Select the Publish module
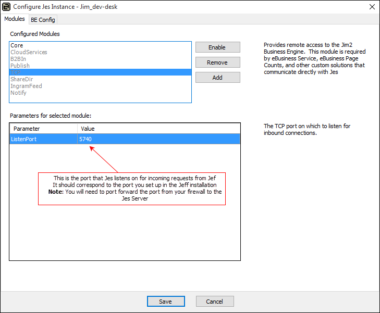The width and height of the screenshot is (380, 313). [100, 66]
